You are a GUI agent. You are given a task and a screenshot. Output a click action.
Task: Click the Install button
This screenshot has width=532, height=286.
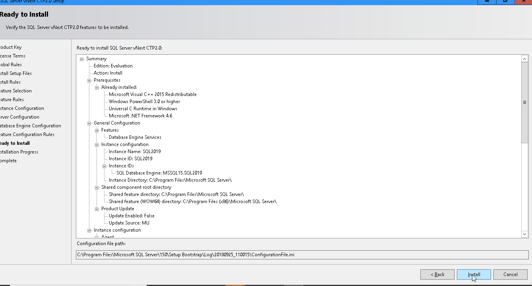[474, 274]
